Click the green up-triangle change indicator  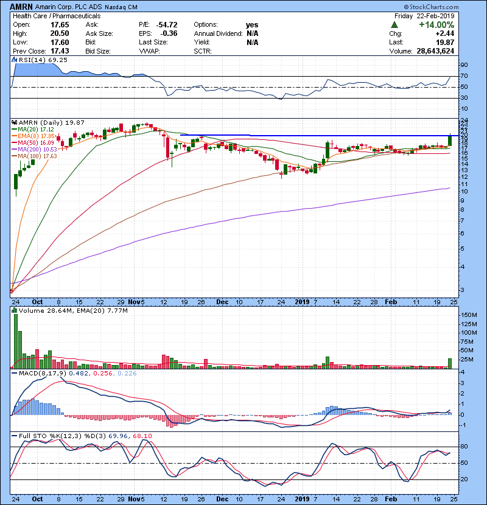click(x=394, y=25)
